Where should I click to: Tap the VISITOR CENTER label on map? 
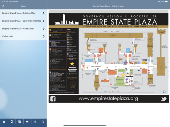pyautogui.click(x=144, y=60)
